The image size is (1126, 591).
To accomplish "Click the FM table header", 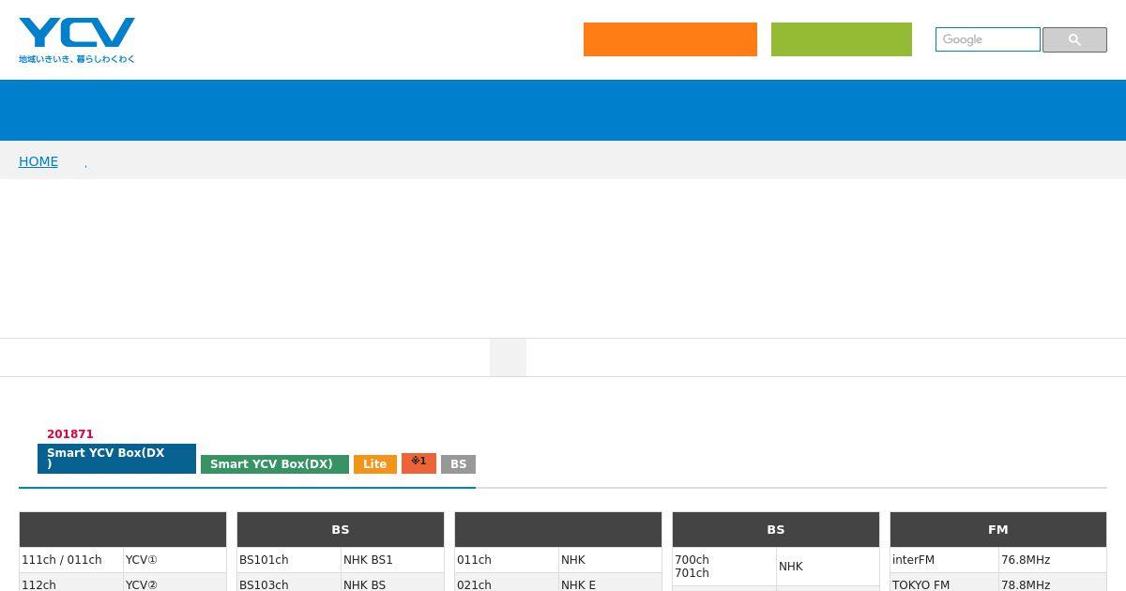I will pos(998,530).
